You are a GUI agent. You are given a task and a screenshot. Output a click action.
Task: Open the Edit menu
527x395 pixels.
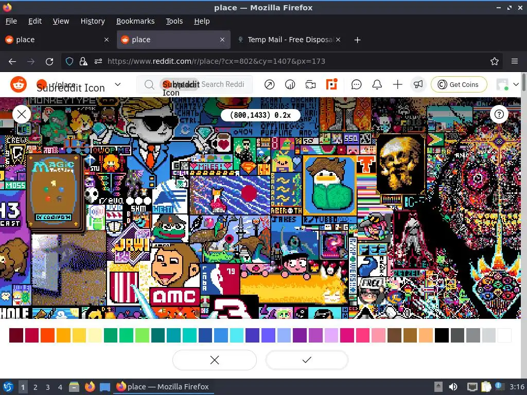pyautogui.click(x=35, y=21)
